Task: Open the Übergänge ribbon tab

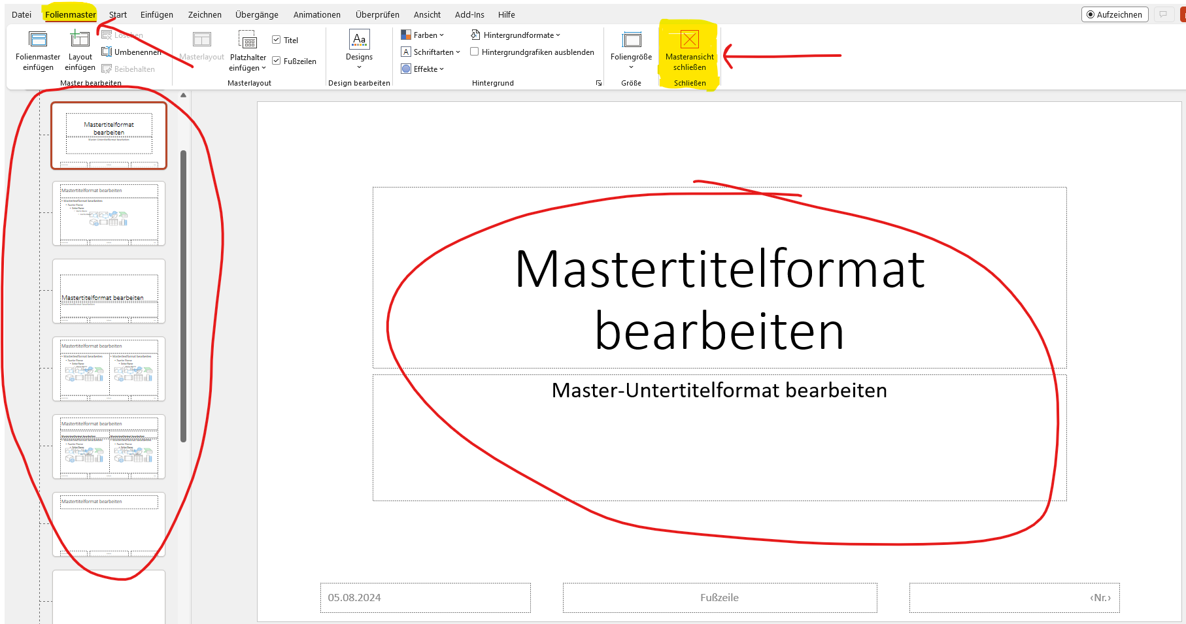Action: (256, 14)
